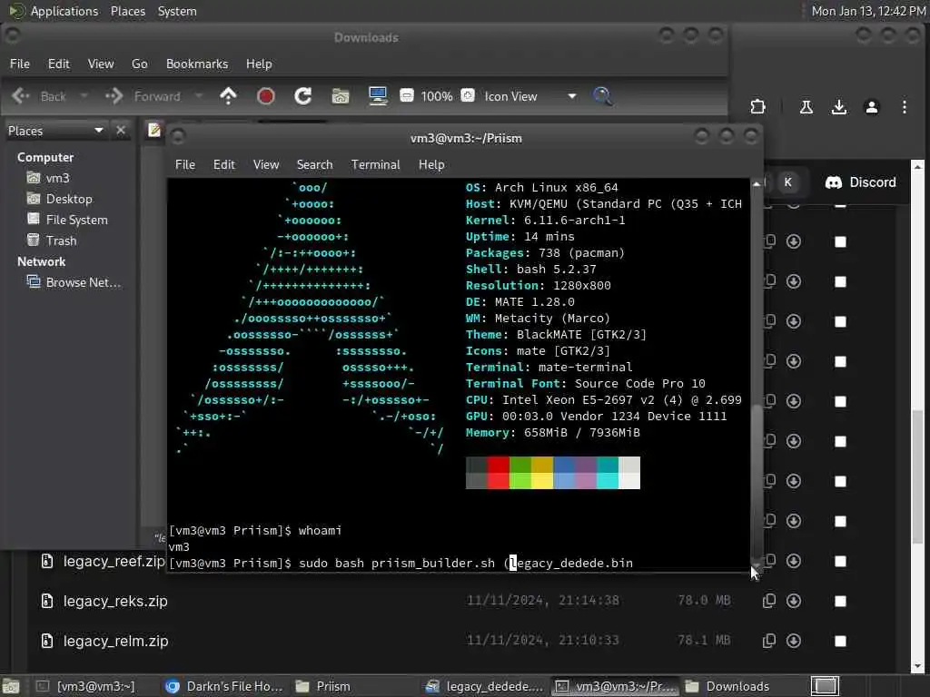Open the browser labs flask icon
The image size is (930, 697).
[806, 107]
